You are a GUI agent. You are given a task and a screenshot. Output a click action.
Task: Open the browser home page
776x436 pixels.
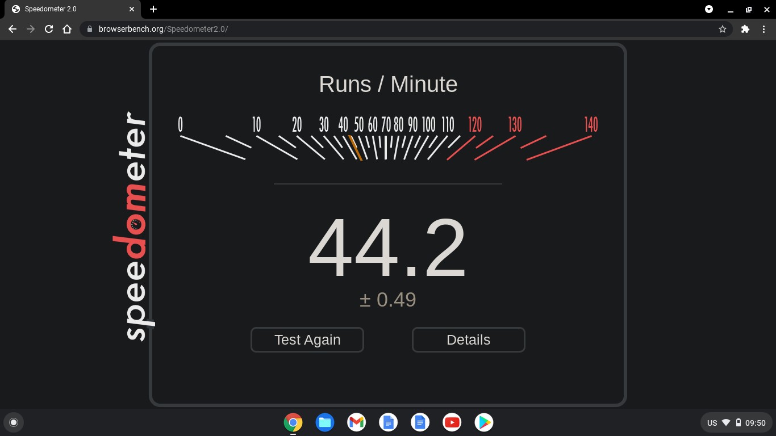pos(67,29)
